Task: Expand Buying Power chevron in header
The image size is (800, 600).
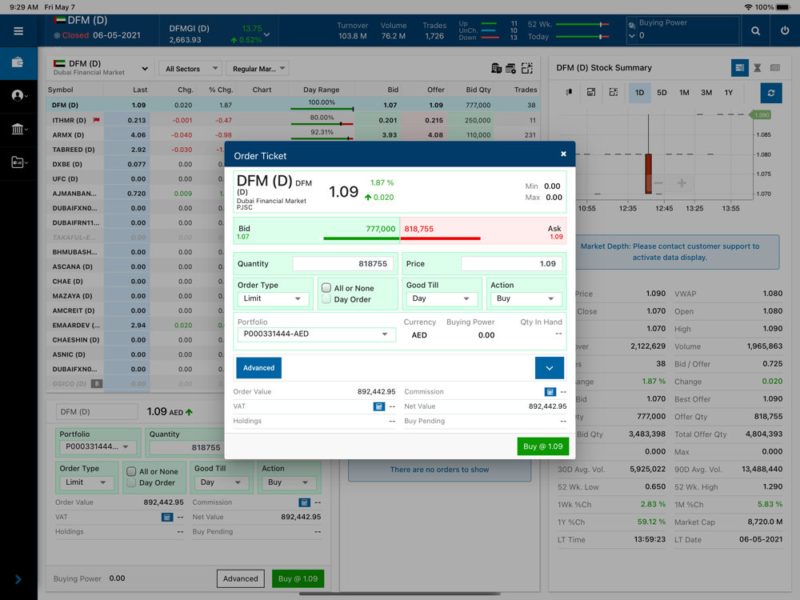Action: tap(632, 36)
